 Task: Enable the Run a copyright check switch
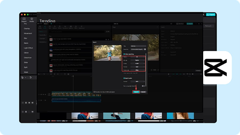[143, 86]
